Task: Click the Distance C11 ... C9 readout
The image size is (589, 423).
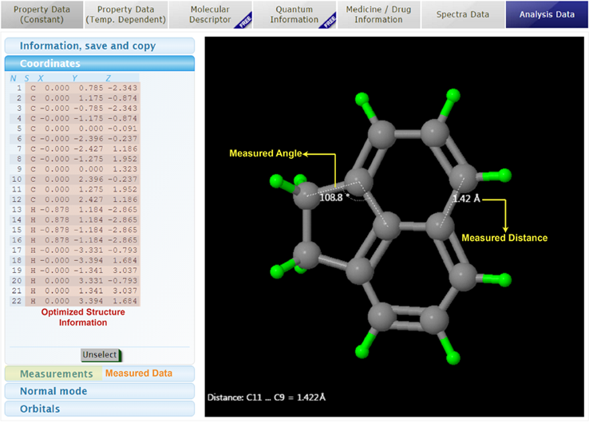Action: (x=267, y=397)
